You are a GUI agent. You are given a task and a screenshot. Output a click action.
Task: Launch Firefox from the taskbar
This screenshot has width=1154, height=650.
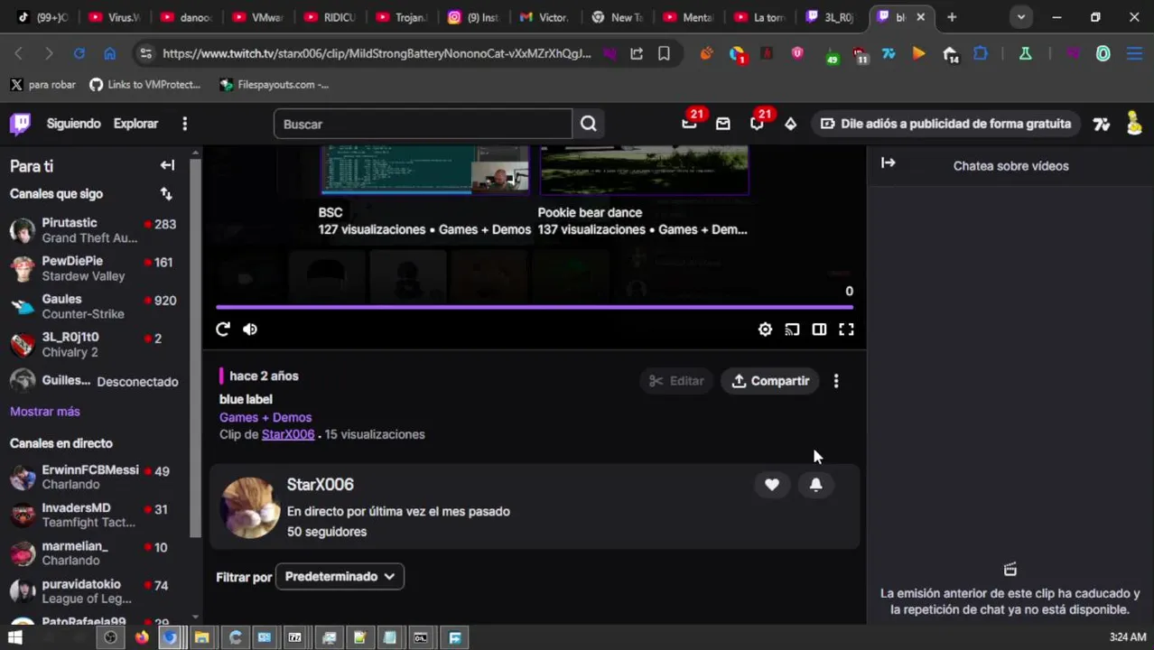pyautogui.click(x=142, y=637)
